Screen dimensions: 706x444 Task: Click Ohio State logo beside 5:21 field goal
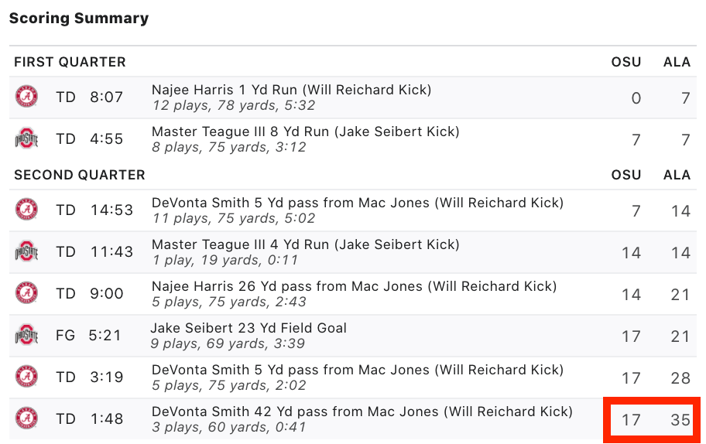click(26, 335)
